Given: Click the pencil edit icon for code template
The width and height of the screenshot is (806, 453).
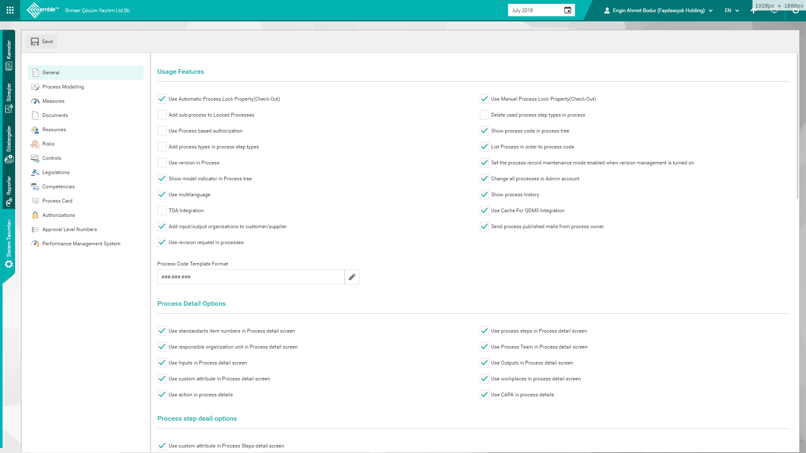Looking at the screenshot, I should coord(352,277).
